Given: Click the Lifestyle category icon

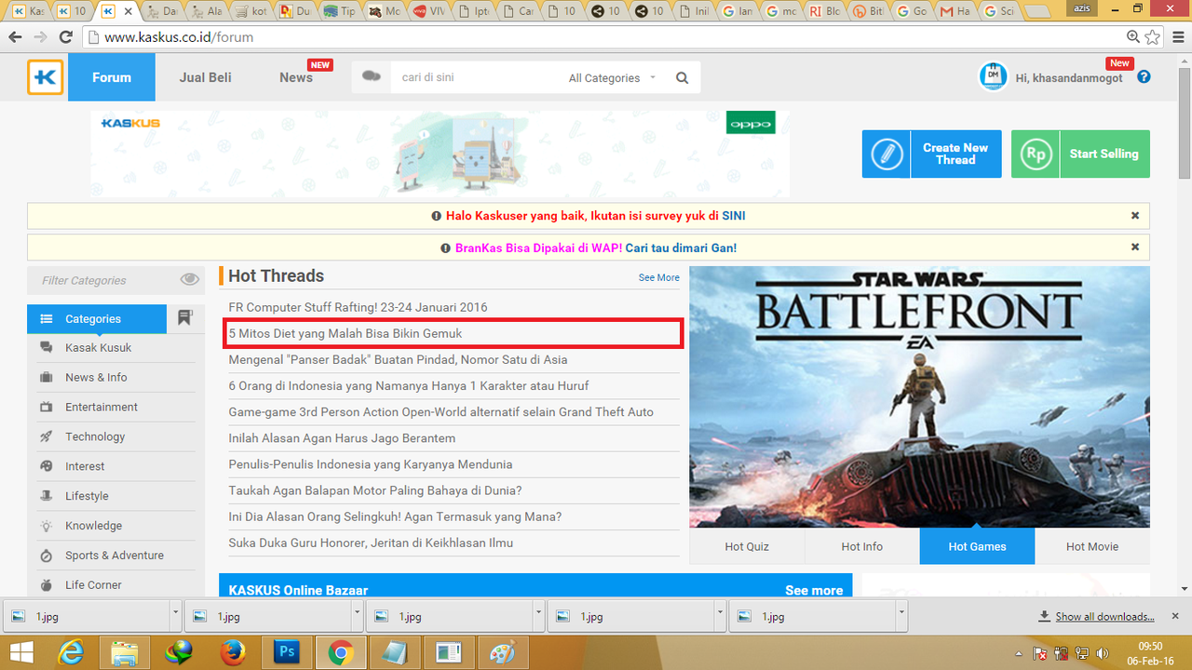Looking at the screenshot, I should [x=46, y=496].
